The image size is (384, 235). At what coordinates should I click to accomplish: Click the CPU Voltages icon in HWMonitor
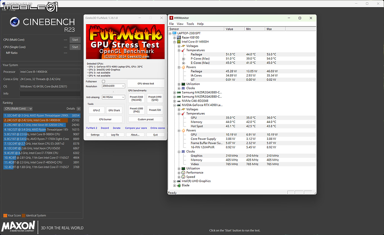(183, 46)
